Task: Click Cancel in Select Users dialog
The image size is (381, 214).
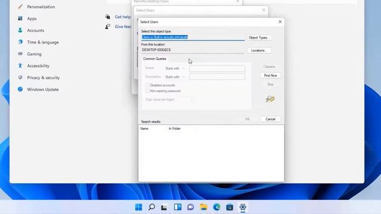Action: point(270,119)
